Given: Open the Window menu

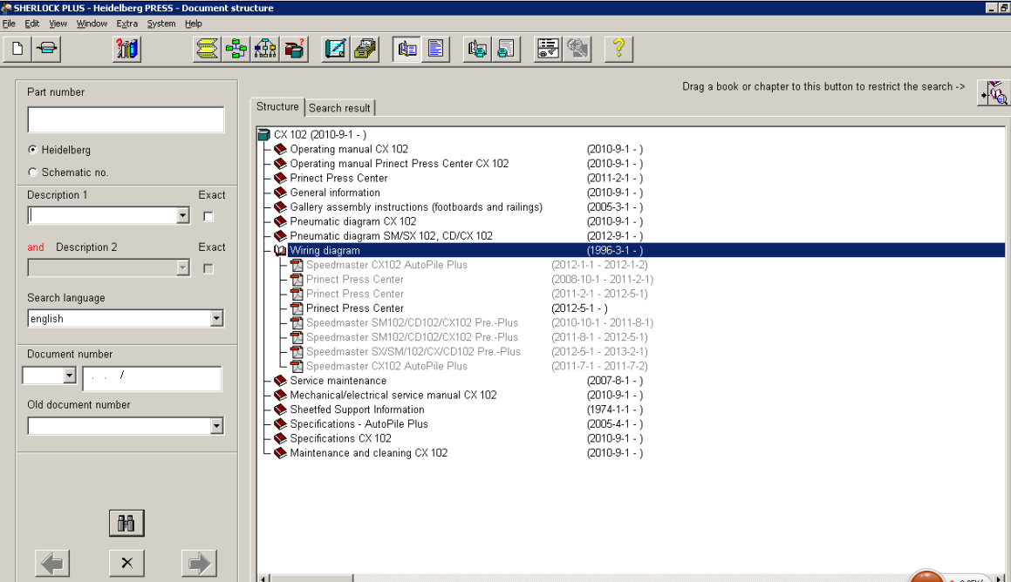Looking at the screenshot, I should [92, 24].
